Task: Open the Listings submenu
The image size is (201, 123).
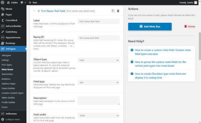Action: (5, 60)
